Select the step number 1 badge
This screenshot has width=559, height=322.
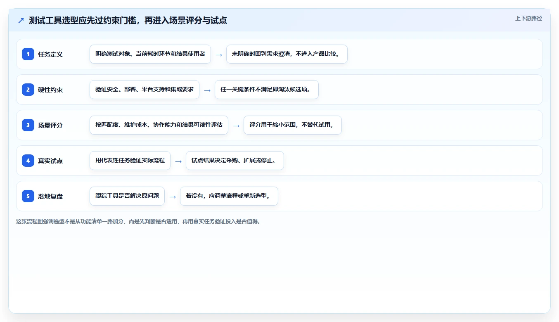[28, 54]
